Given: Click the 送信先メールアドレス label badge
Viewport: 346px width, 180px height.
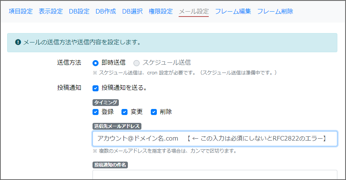Looking at the screenshot, I should coord(117,126).
